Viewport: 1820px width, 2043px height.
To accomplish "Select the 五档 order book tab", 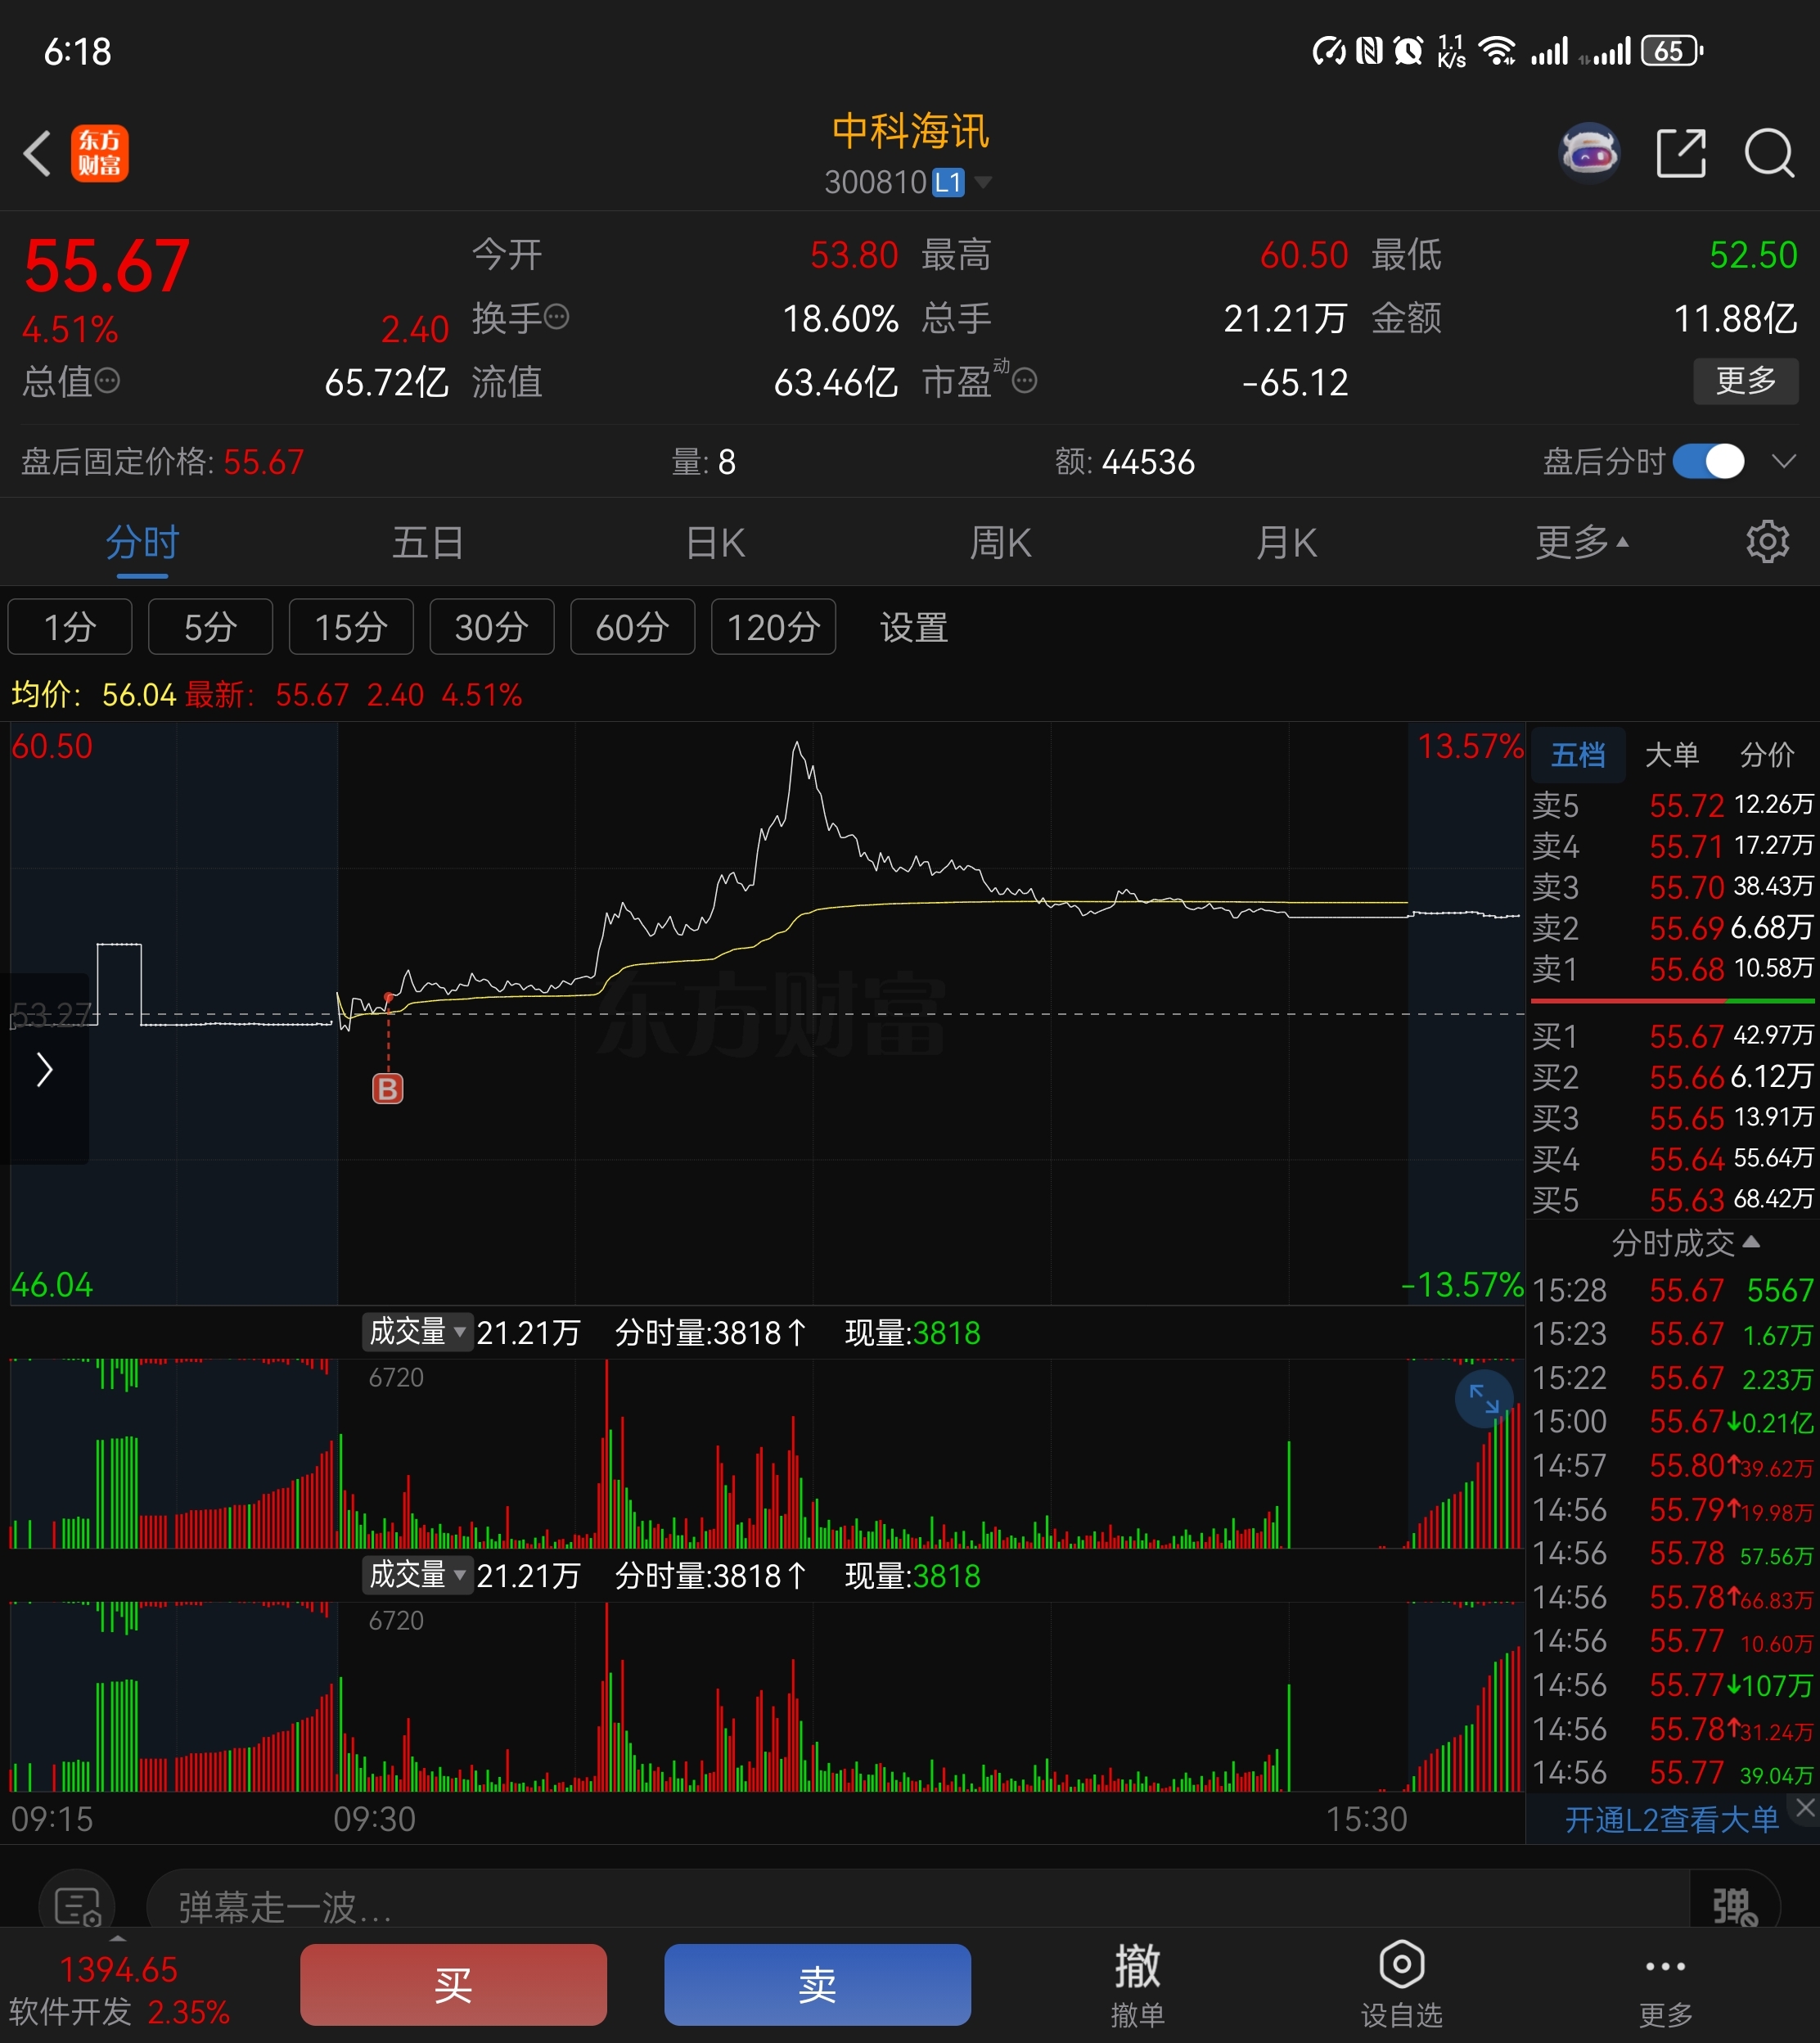I will pos(1577,754).
